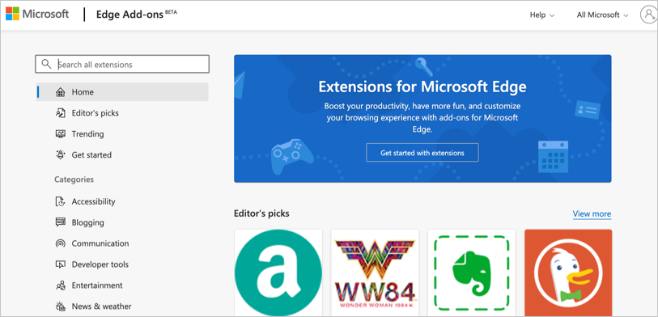Open the user account profile icon
Screen dimensions: 658x317
(x=648, y=15)
